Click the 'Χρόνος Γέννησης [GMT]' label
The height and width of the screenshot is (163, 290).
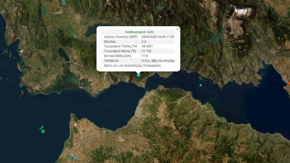(x=121, y=37)
